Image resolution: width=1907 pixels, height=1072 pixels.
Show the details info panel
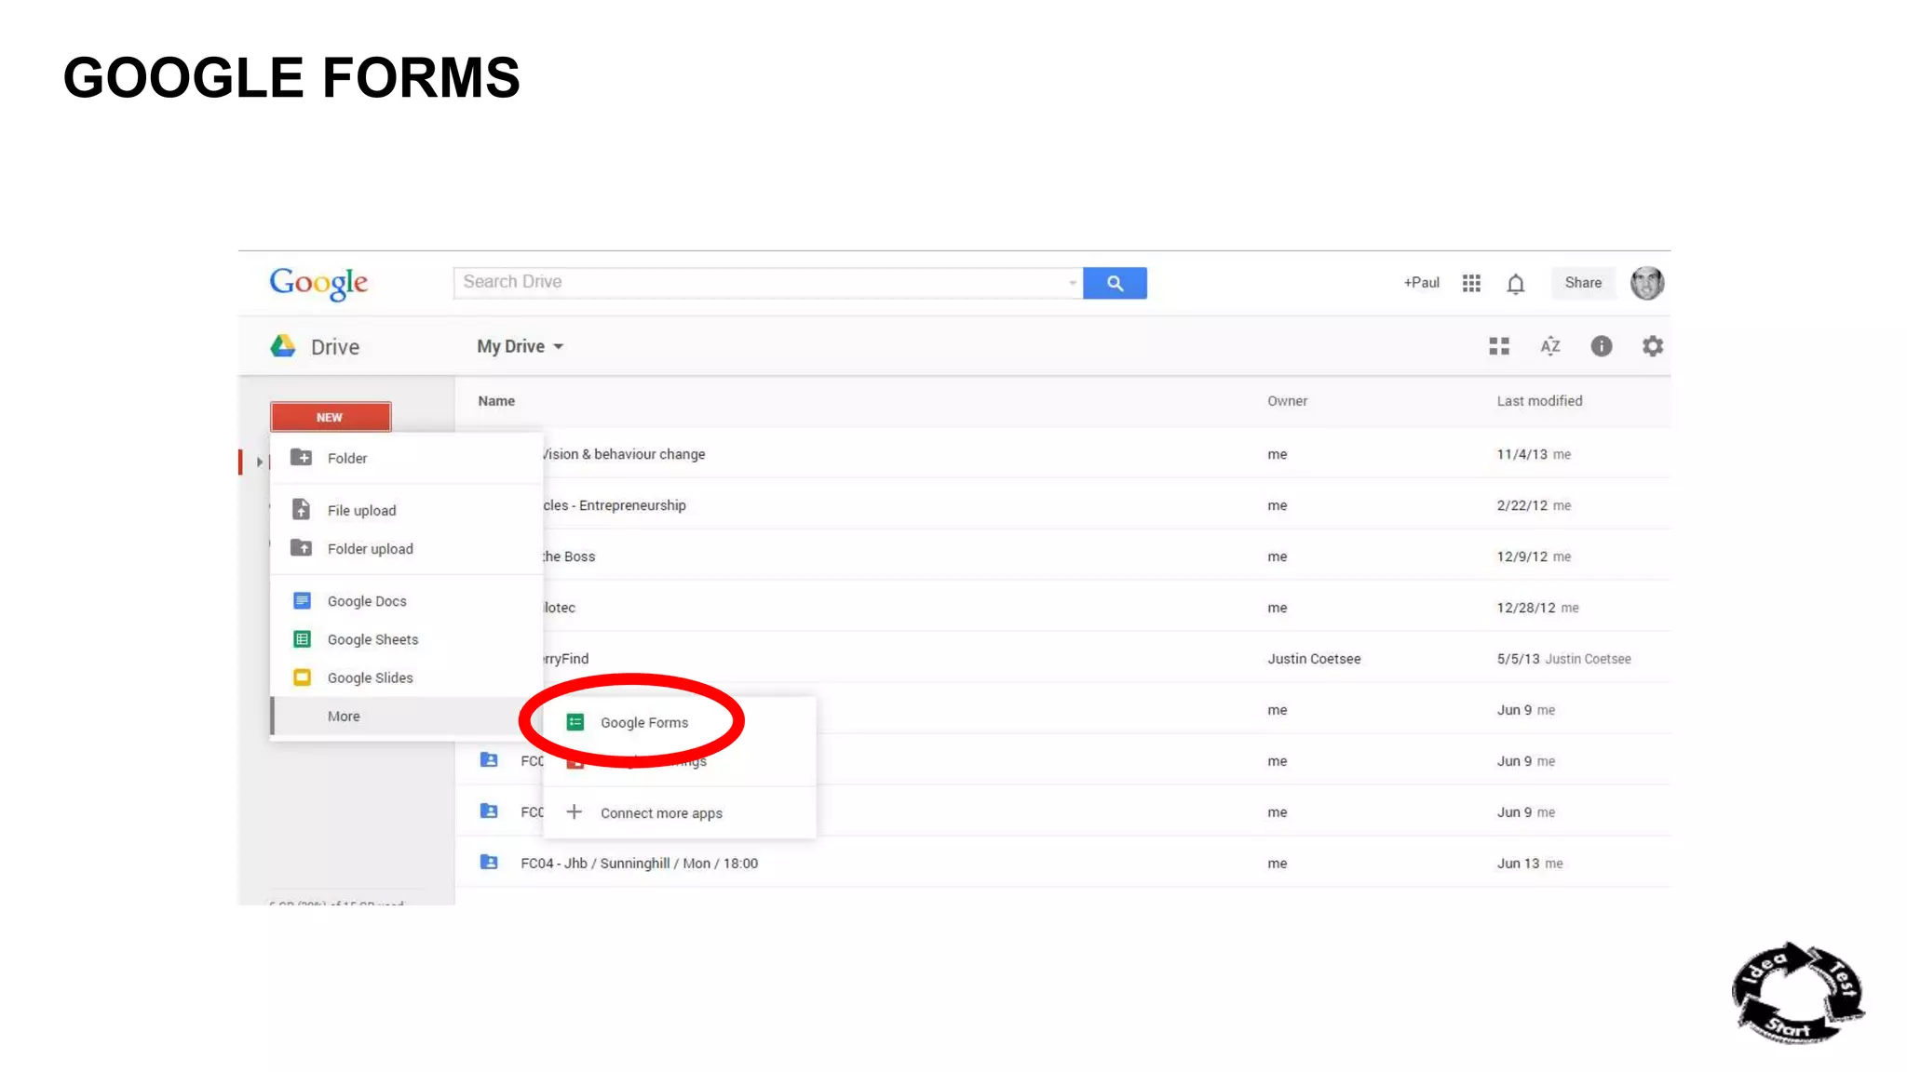pyautogui.click(x=1602, y=346)
